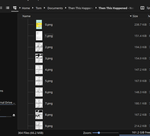
Task: Expand arrow before current folder breadcrumb
Action: tap(96, 8)
